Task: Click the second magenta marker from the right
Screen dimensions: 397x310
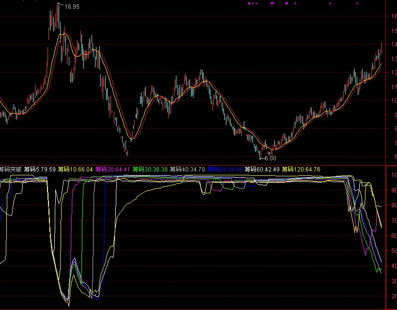Action: click(x=330, y=3)
